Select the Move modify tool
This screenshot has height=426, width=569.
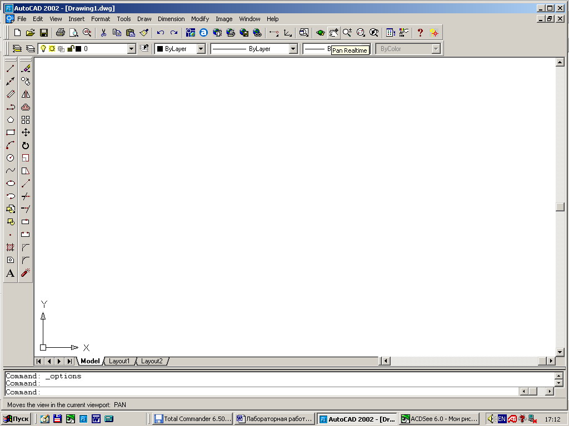click(x=26, y=133)
